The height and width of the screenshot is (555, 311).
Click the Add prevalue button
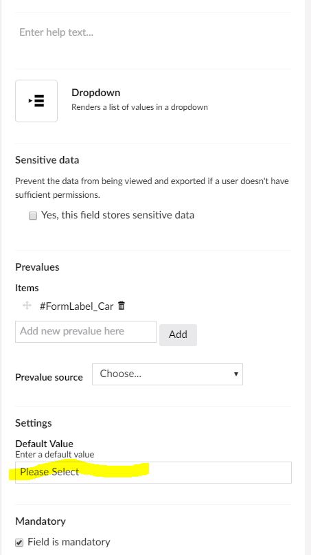coord(178,335)
